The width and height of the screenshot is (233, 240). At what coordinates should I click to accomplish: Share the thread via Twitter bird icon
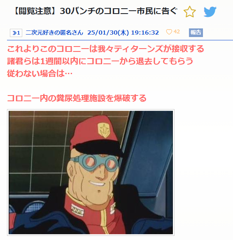pyautogui.click(x=210, y=12)
